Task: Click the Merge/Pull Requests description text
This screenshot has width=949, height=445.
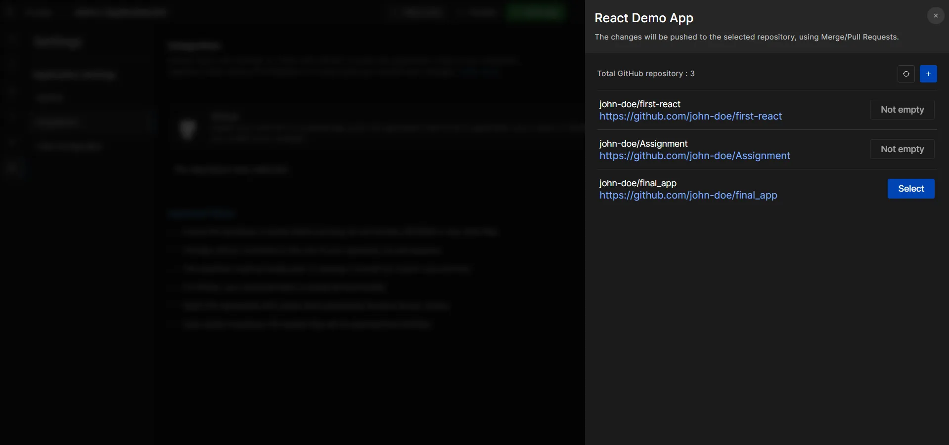Action: [747, 37]
